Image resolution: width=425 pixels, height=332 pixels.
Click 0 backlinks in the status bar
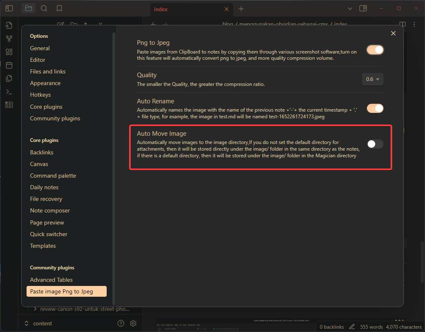332,327
